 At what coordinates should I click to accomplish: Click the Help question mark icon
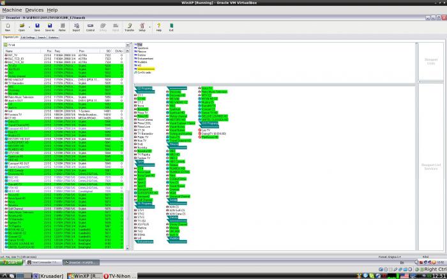159,27
